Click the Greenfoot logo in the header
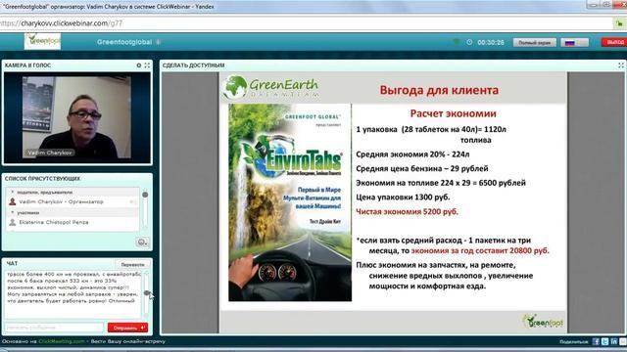Screen dimensions: 627x352 pyautogui.click(x=42, y=41)
